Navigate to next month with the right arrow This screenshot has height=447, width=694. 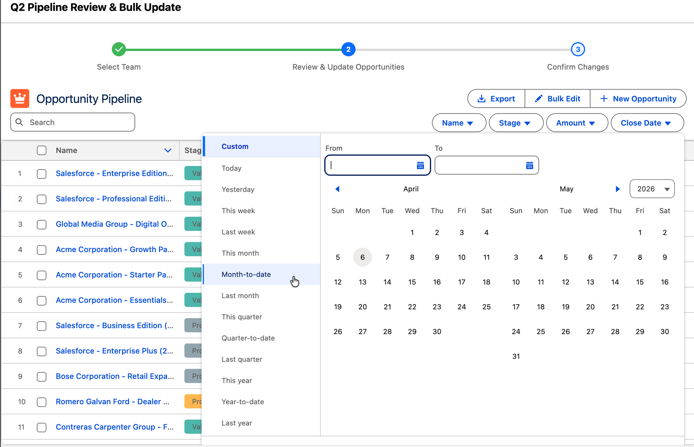click(x=617, y=189)
